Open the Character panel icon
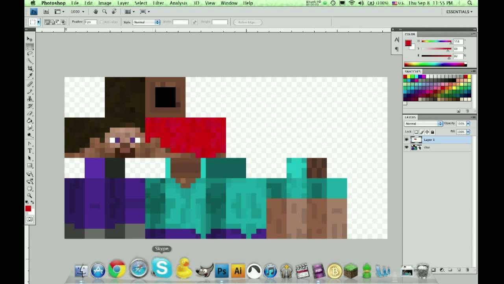Screen dimensions: 504x284 tap(397, 40)
